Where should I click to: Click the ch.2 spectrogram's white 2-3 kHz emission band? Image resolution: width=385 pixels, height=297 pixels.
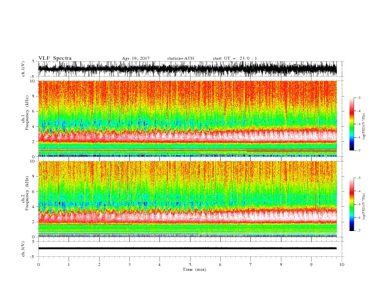[x=187, y=216]
